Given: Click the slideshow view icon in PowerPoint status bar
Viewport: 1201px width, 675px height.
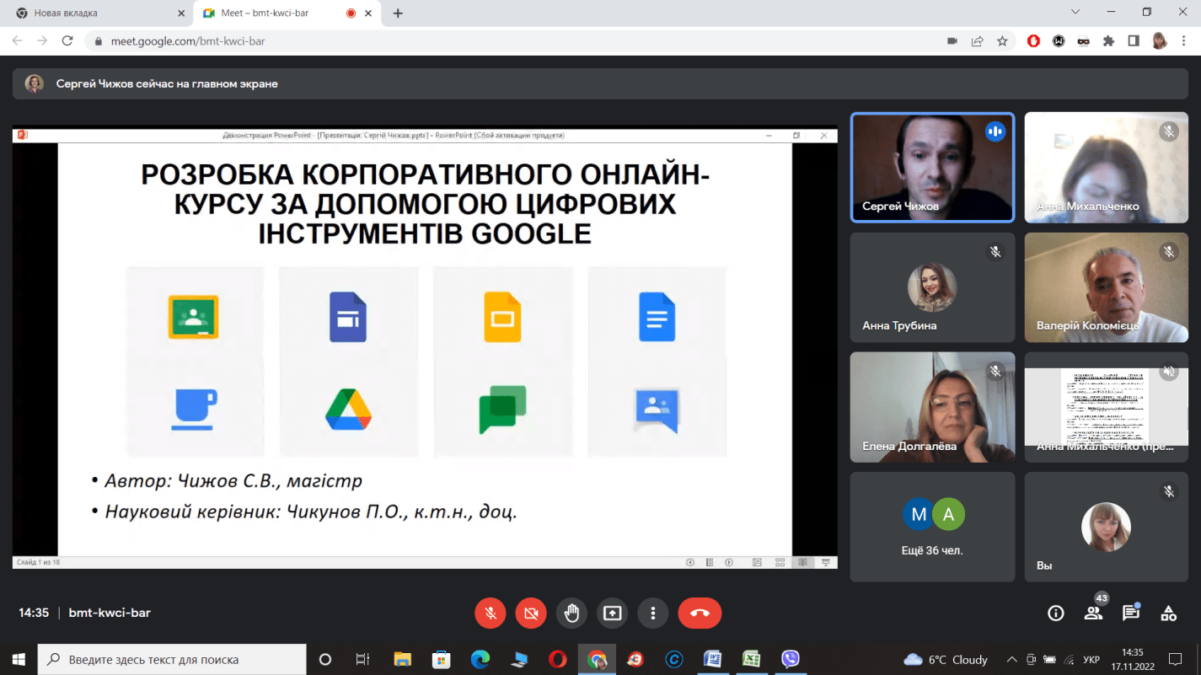Looking at the screenshot, I should click(826, 562).
